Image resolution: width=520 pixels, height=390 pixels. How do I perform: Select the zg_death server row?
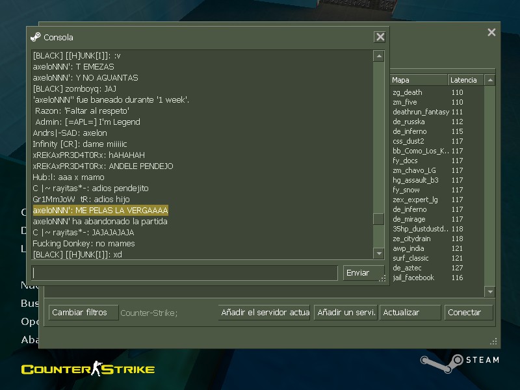[437, 92]
